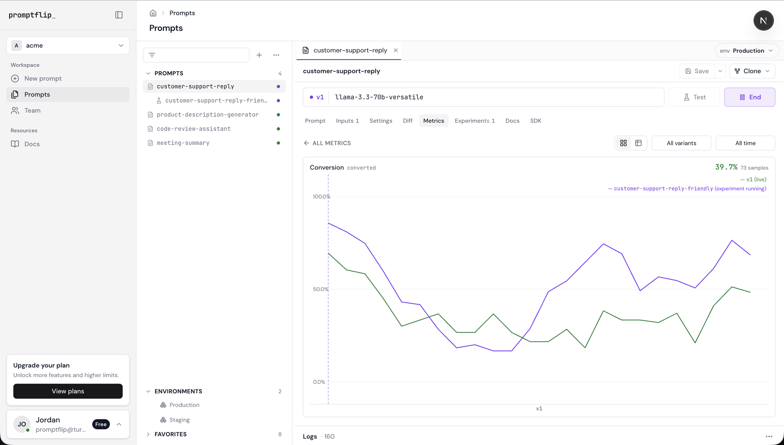This screenshot has height=445, width=784.
Task: Click the Save button
Action: click(697, 71)
